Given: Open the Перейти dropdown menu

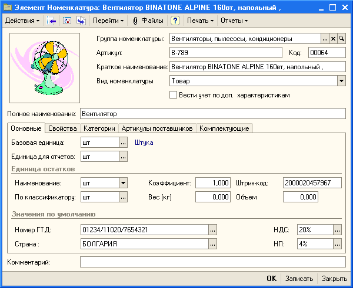Looking at the screenshot, I should [108, 21].
